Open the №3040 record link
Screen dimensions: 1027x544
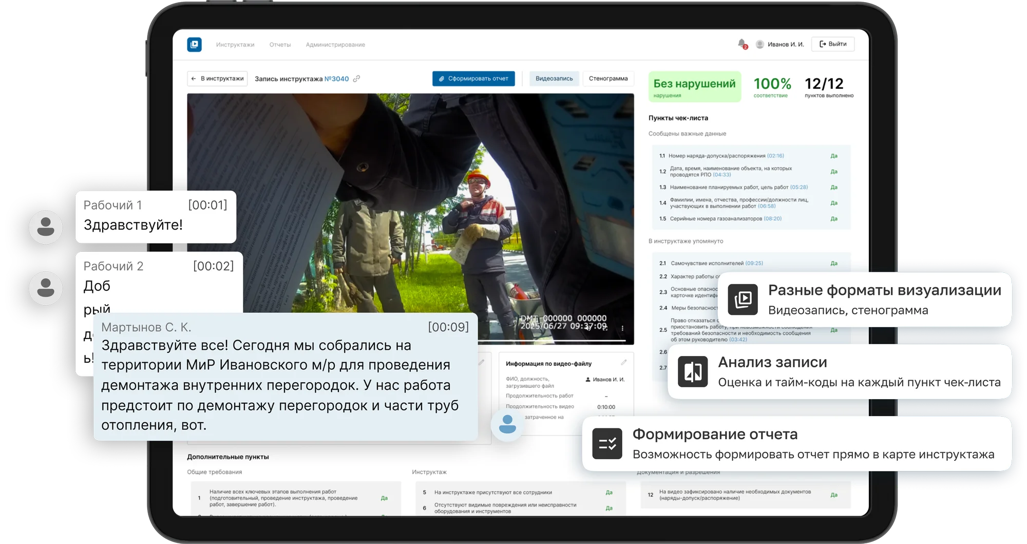(x=336, y=79)
